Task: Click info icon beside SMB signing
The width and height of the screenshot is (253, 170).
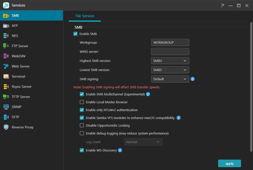Action: tap(193, 79)
